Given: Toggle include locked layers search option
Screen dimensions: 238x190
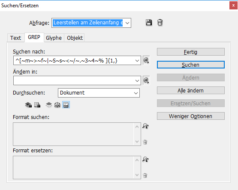Looking at the screenshot, I should click(x=28, y=105).
